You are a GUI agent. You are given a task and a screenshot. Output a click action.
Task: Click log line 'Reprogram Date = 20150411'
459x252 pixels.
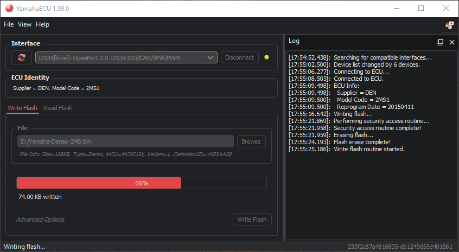[351, 107]
